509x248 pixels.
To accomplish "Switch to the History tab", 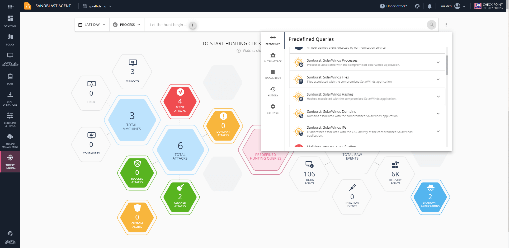I will pyautogui.click(x=273, y=92).
